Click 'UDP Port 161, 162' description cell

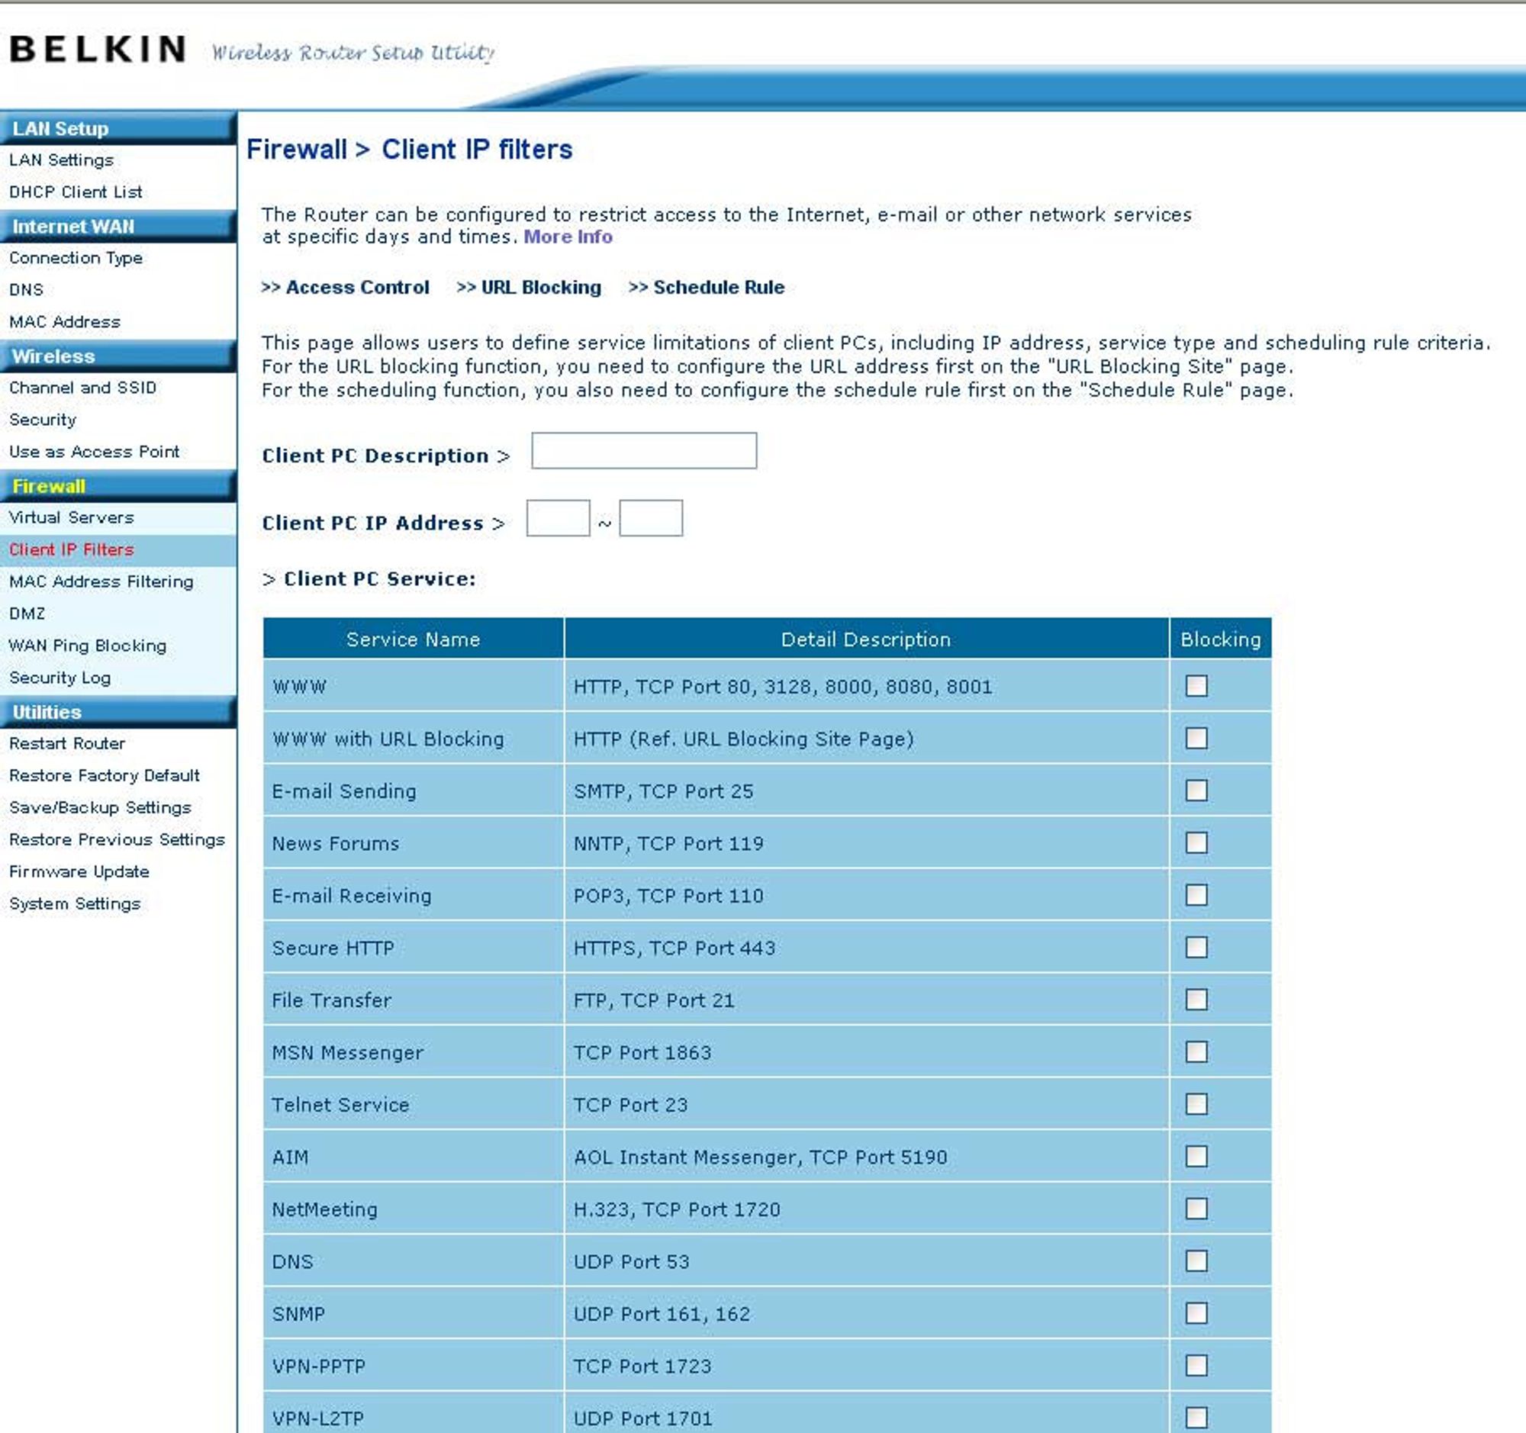pyautogui.click(x=866, y=1313)
